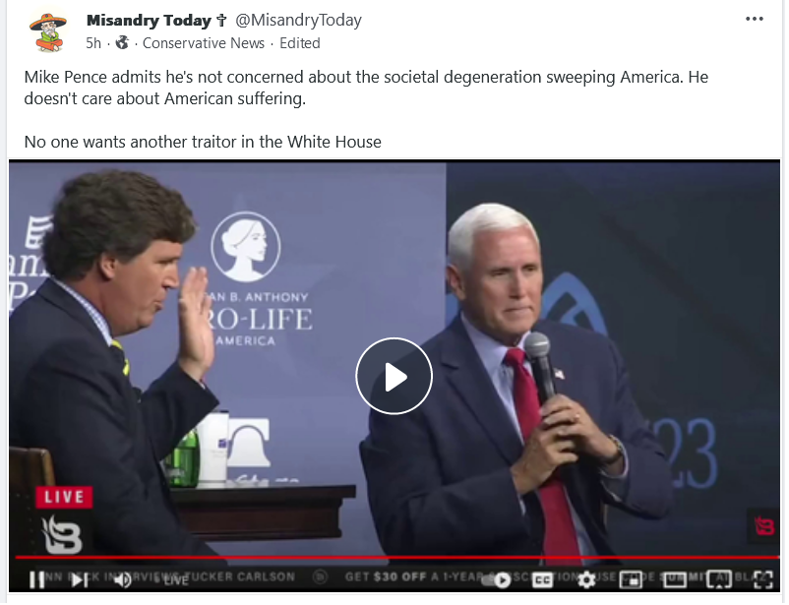Image resolution: width=789 pixels, height=605 pixels.
Task: Mute the video volume
Action: 122,580
